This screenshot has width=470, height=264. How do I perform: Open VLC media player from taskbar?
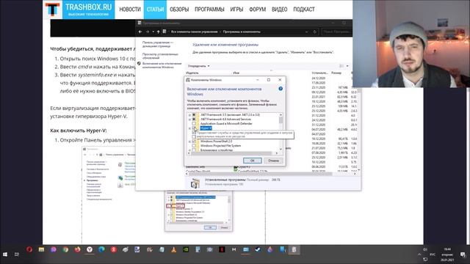pos(173,249)
